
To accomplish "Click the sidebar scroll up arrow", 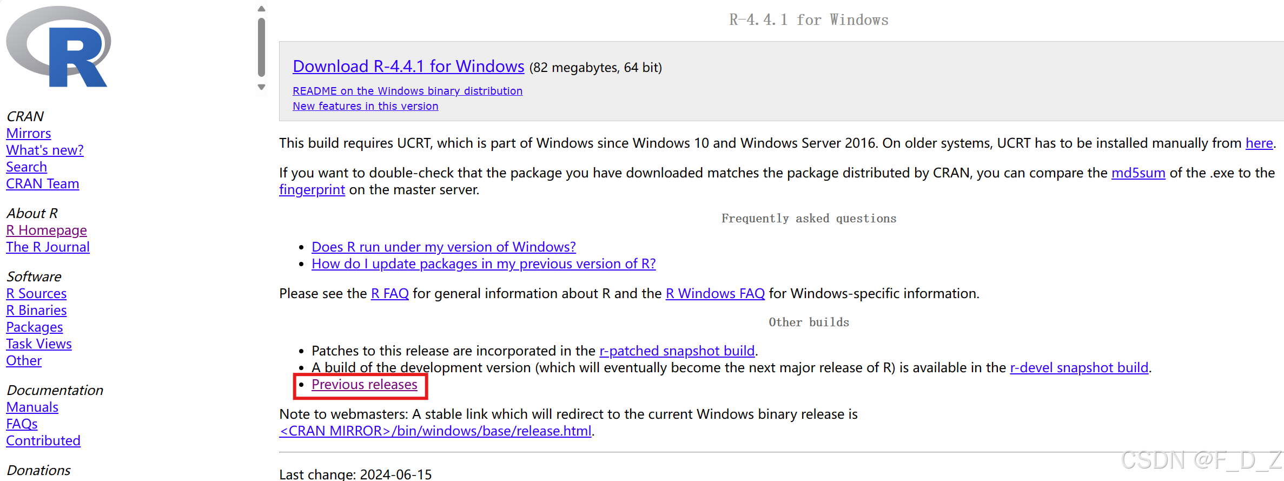I will pos(261,9).
